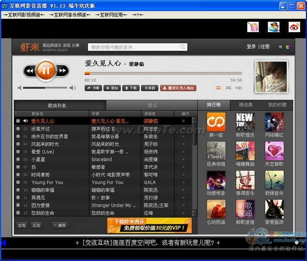The width and height of the screenshot is (307, 261).
Task: Open the 挚爱摇滚 guitar thumbnail
Action: (274, 209)
